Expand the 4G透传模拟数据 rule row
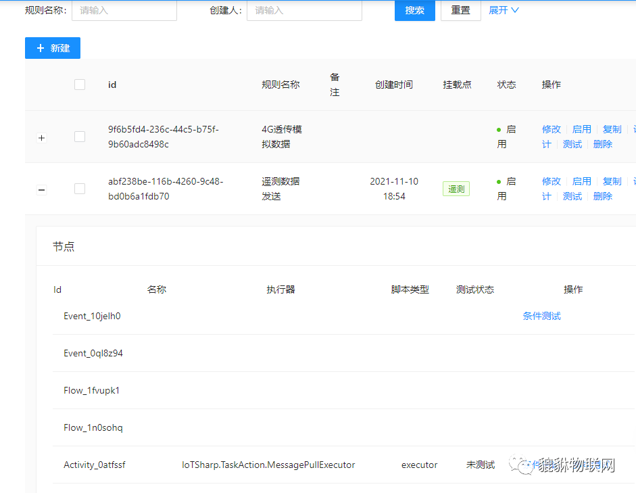This screenshot has height=493, width=636. point(41,137)
